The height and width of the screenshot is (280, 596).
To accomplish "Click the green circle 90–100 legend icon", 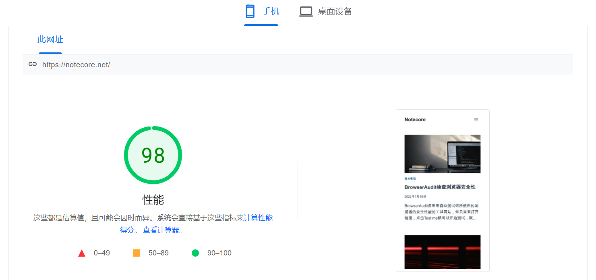I will pos(195,253).
